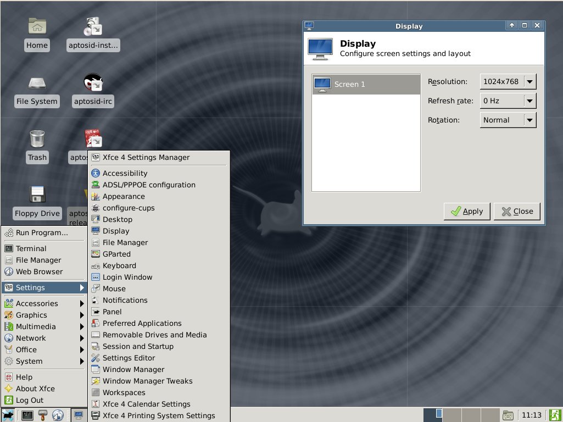Click the Apply button
The height and width of the screenshot is (422, 563).
467,211
